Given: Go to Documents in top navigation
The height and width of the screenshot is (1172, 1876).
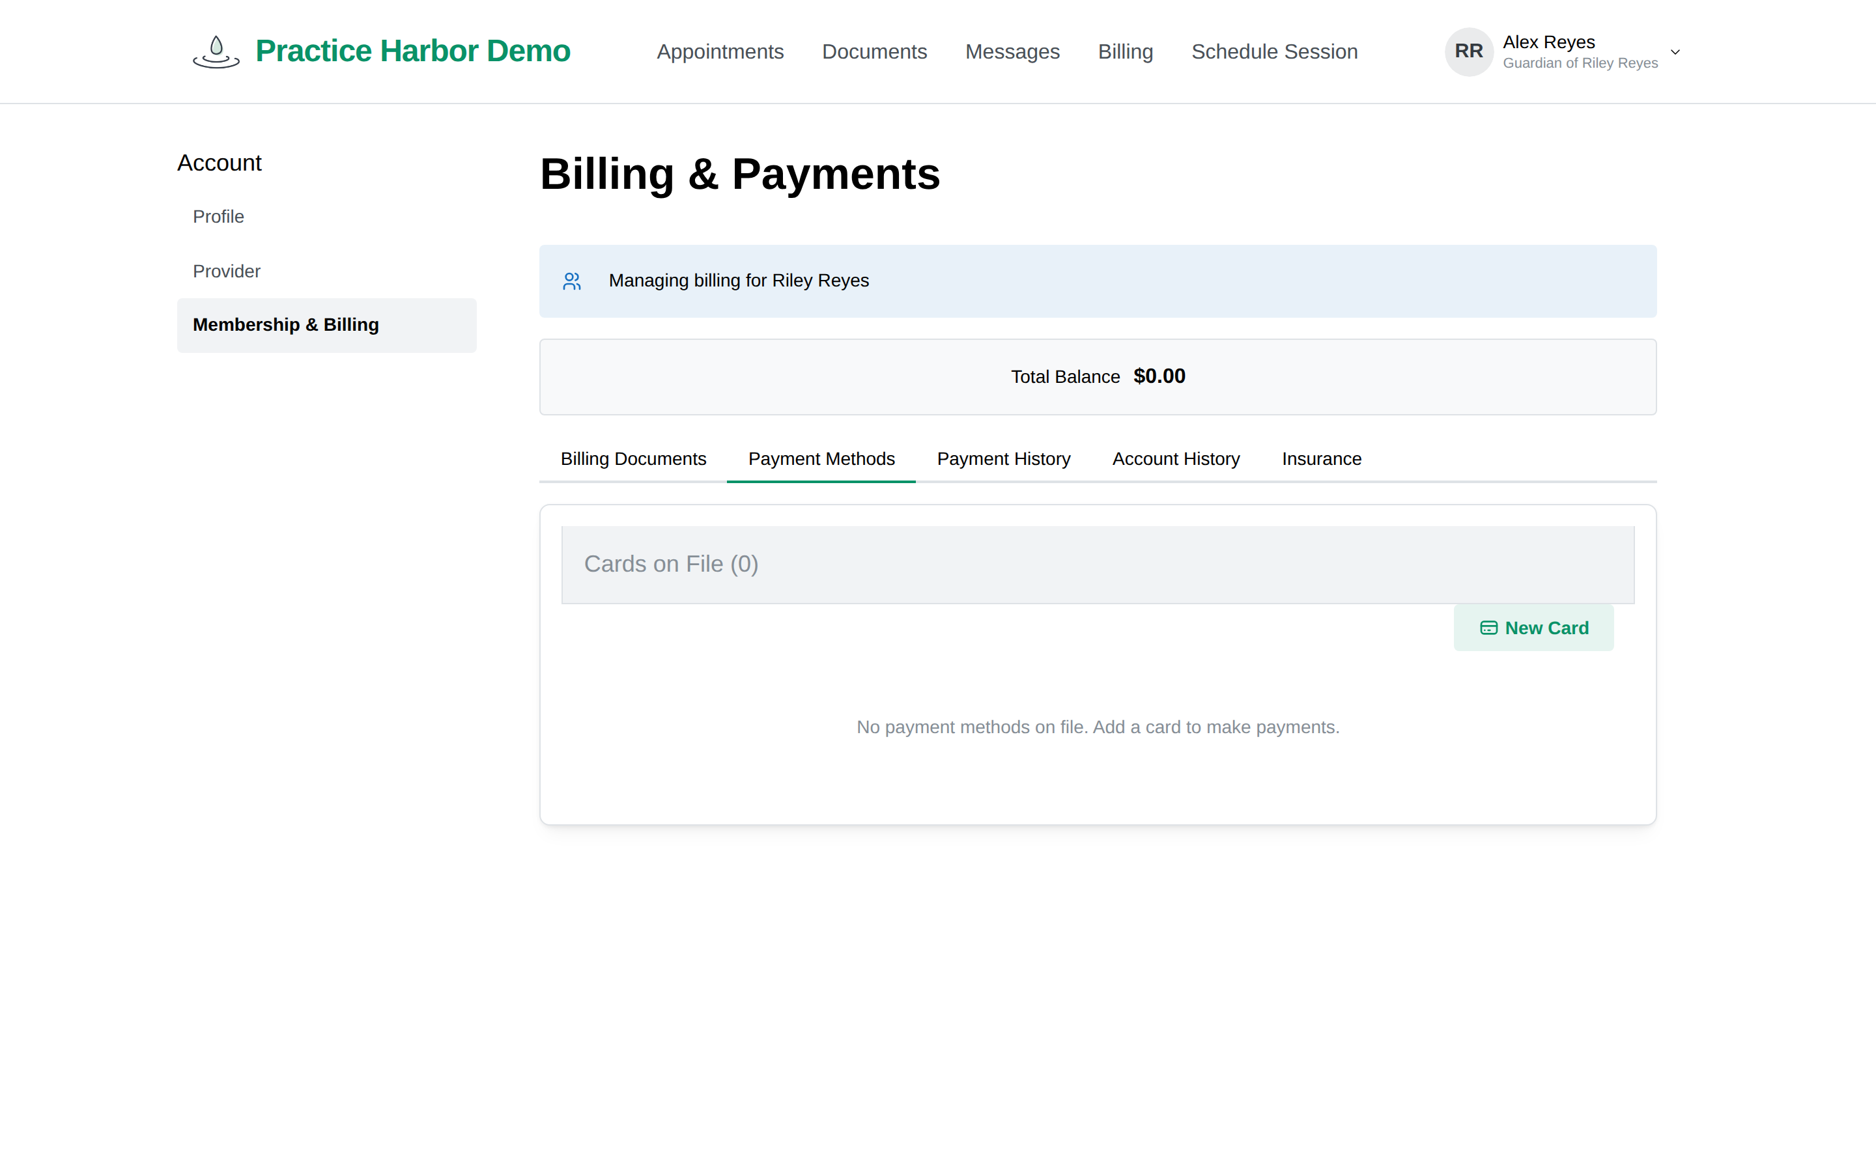Looking at the screenshot, I should (x=874, y=52).
